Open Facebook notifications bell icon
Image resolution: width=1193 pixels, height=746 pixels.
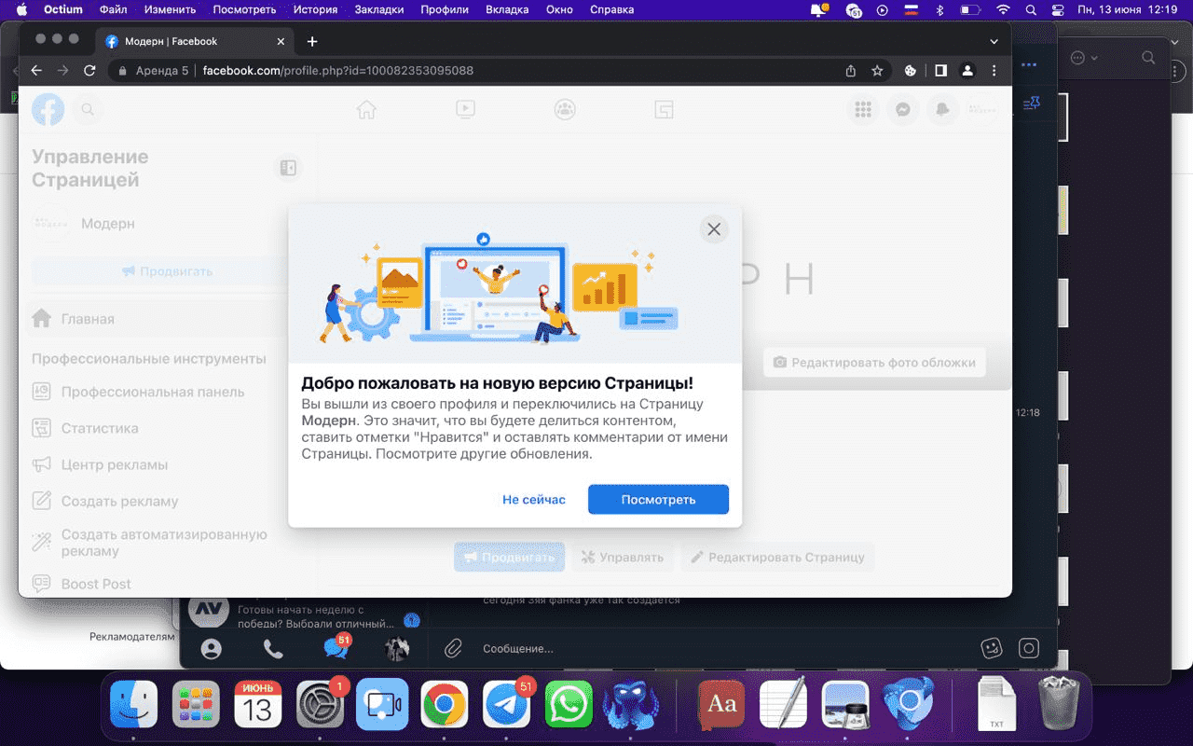942,110
